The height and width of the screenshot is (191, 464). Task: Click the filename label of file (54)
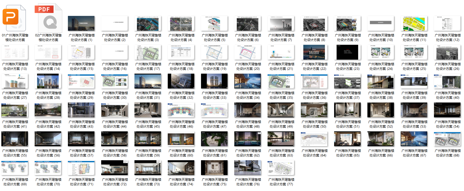coord(448,124)
